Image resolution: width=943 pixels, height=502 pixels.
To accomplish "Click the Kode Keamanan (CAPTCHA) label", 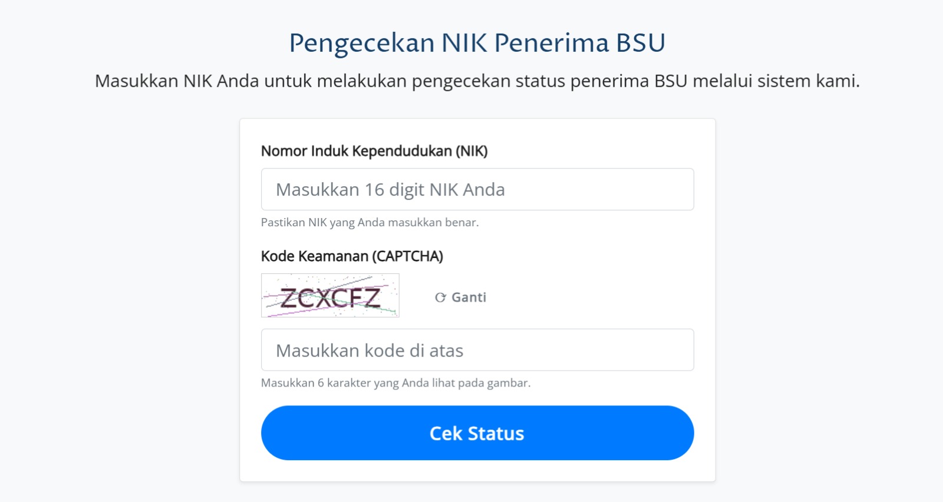I will coord(352,256).
